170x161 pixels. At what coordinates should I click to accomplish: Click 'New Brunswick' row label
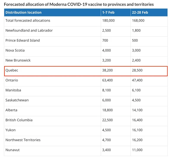click(x=18, y=60)
